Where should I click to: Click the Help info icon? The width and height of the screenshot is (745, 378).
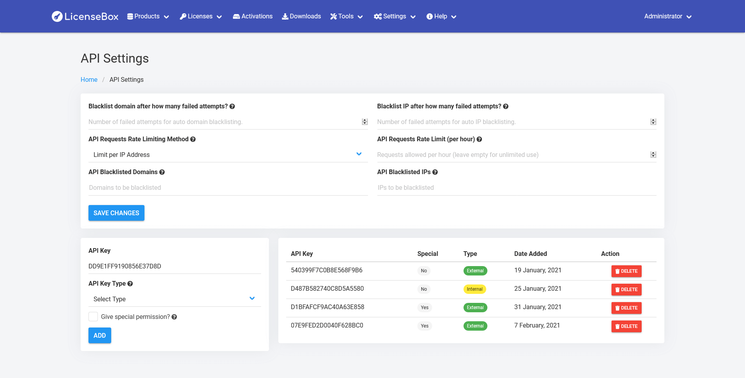pos(429,16)
